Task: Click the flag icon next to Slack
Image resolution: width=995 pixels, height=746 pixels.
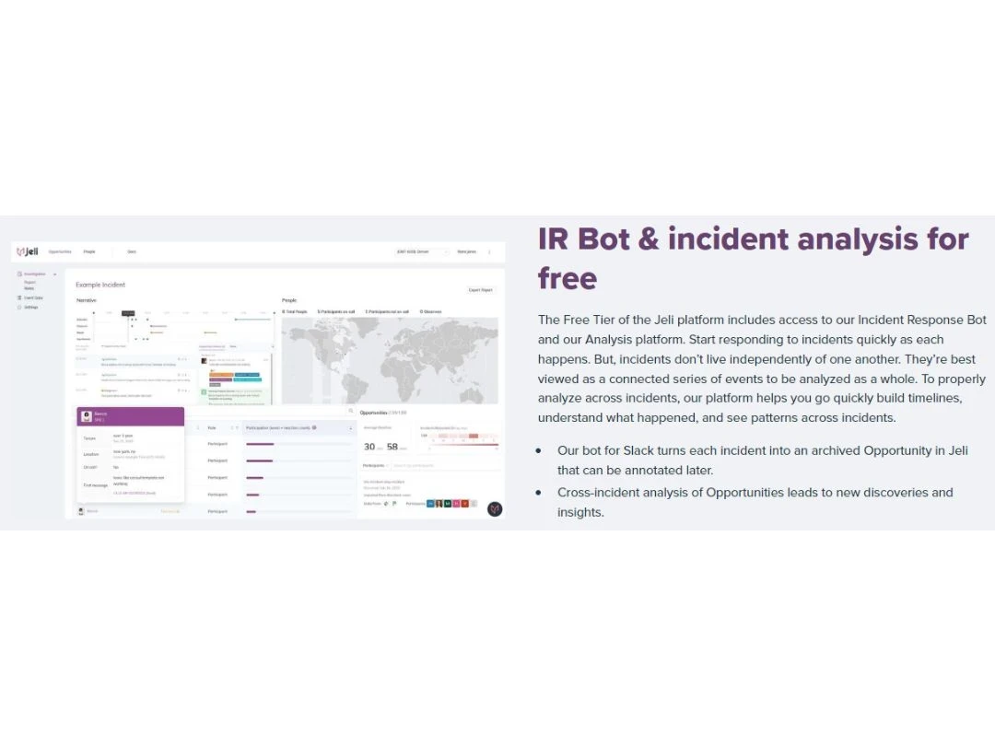Action: [x=394, y=504]
